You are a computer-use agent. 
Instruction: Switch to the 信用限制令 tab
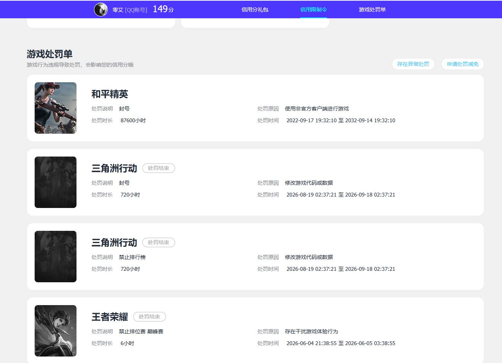click(x=314, y=10)
